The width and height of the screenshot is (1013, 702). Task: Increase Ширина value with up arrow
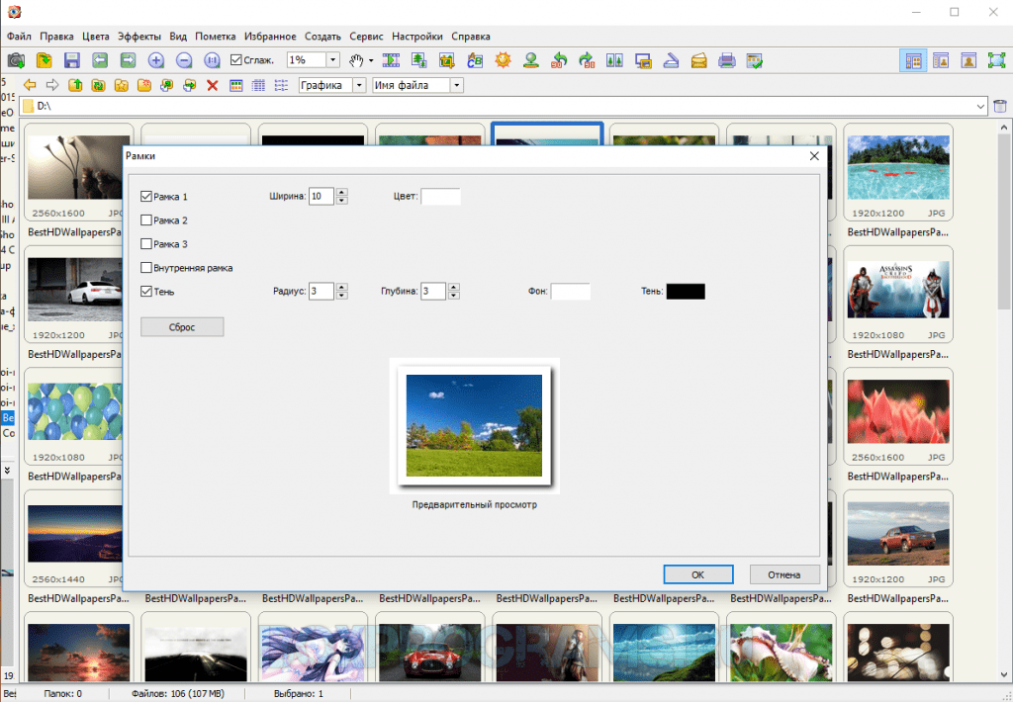click(x=341, y=192)
